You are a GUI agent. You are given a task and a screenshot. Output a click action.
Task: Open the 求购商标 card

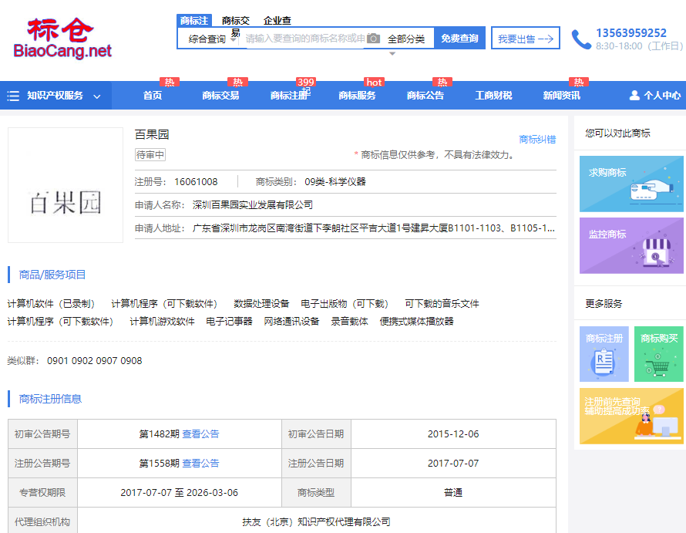[631, 184]
